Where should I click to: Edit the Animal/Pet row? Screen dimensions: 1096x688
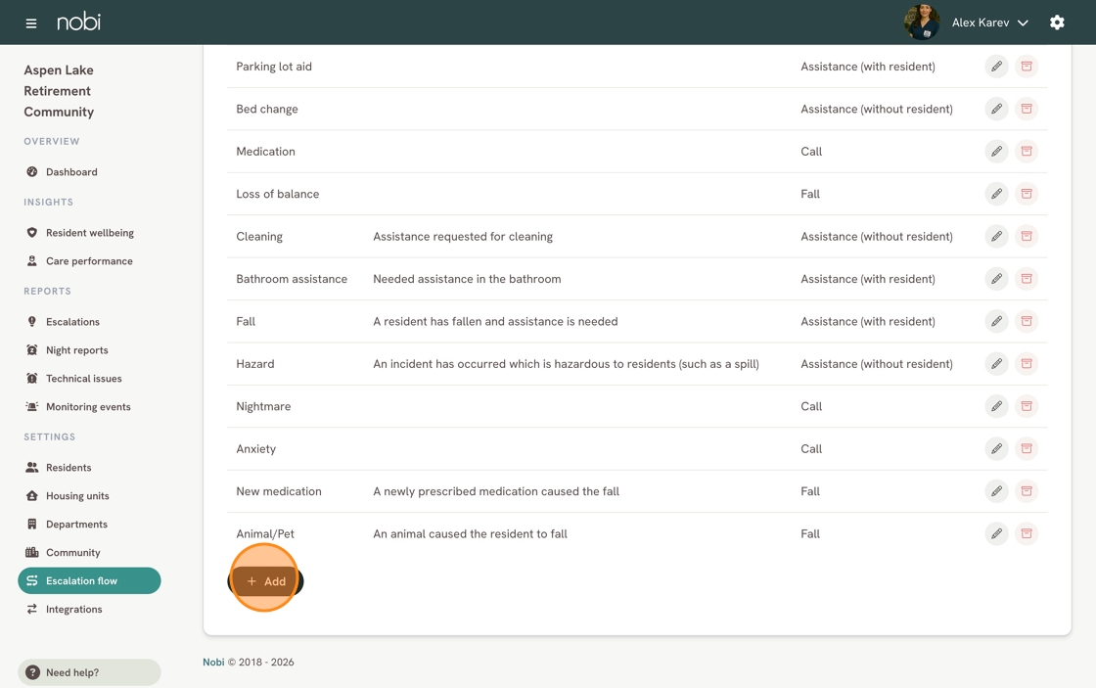point(997,533)
